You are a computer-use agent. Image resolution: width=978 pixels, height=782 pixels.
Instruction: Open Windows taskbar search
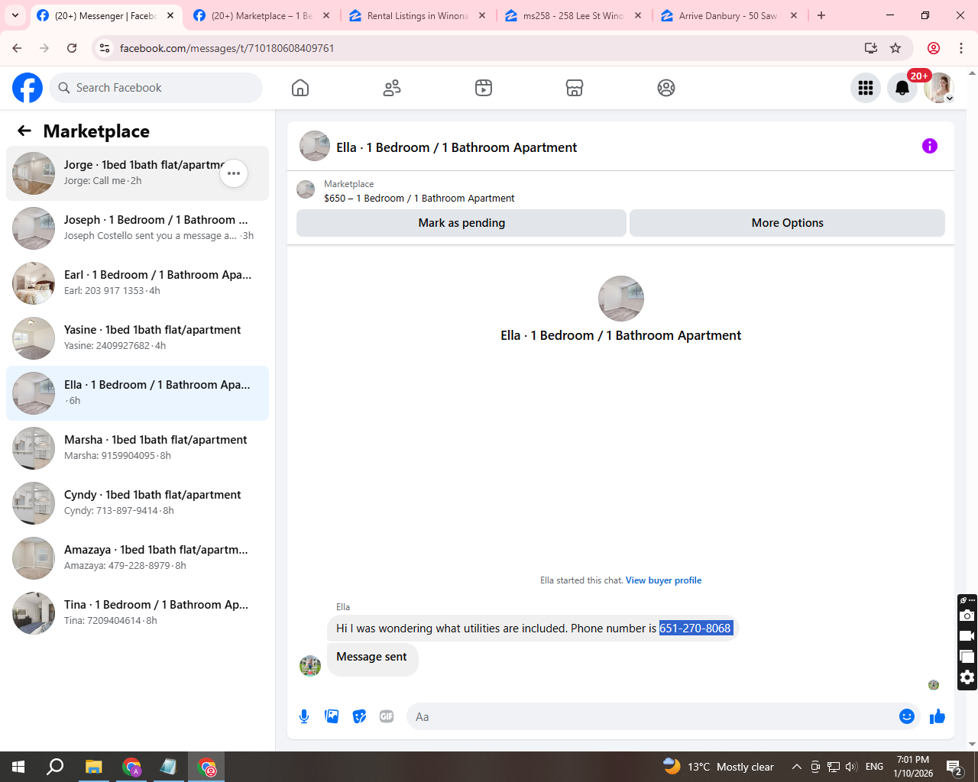click(55, 767)
